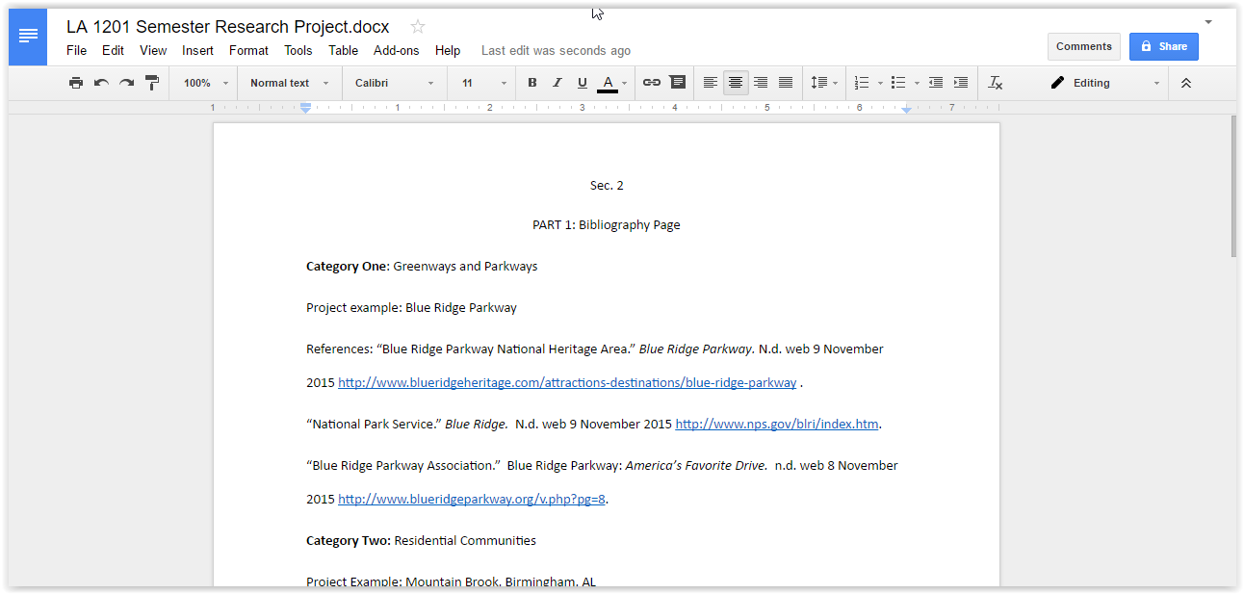Click 'PART 1: Bibliography Page' heading

(x=607, y=225)
